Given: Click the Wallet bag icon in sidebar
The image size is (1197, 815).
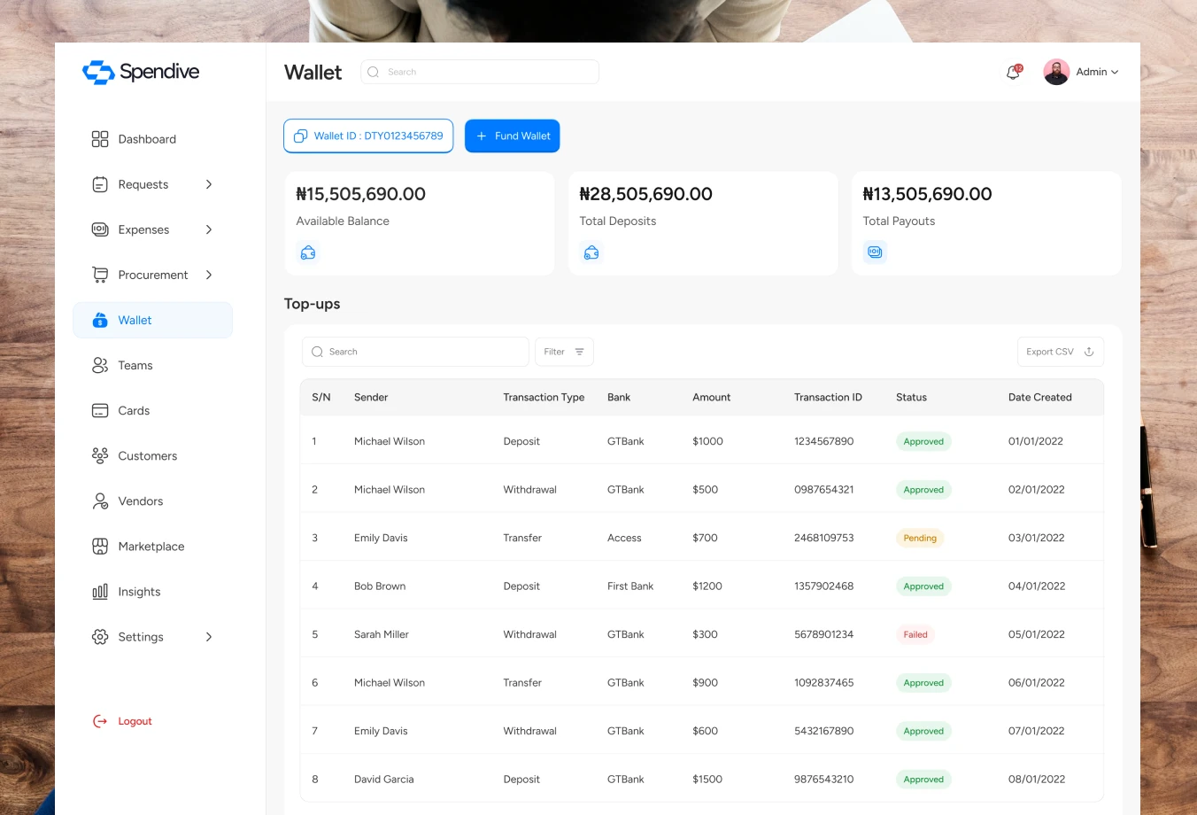Looking at the screenshot, I should click(x=100, y=320).
